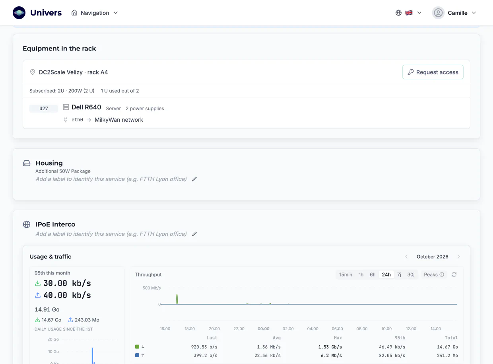Image resolution: width=493 pixels, height=364 pixels.
Task: Click the upload icon beside 243.03 Mo
Action: [70, 320]
